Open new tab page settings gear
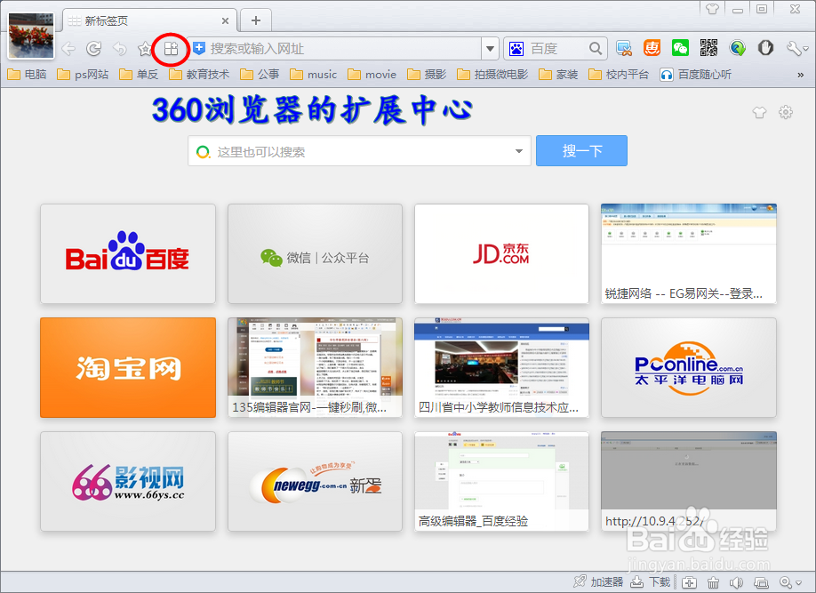This screenshot has width=816, height=593. click(785, 112)
